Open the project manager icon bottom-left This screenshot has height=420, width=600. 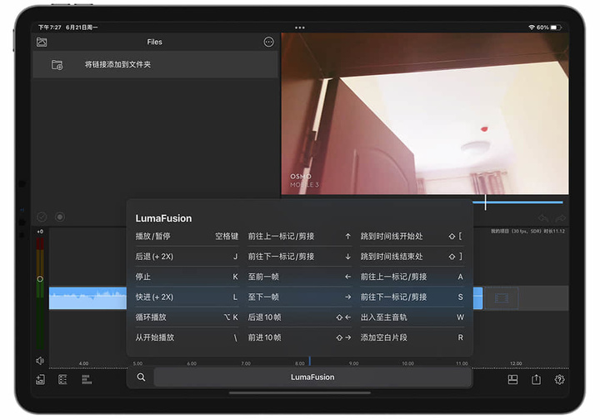[x=40, y=379]
